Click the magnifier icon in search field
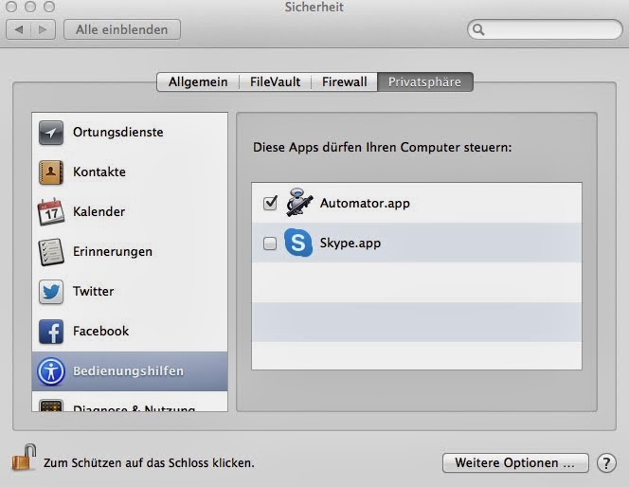 point(478,29)
